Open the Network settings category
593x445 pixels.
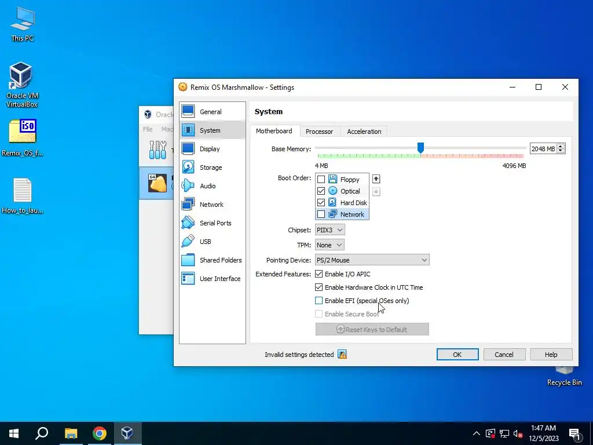coord(212,205)
